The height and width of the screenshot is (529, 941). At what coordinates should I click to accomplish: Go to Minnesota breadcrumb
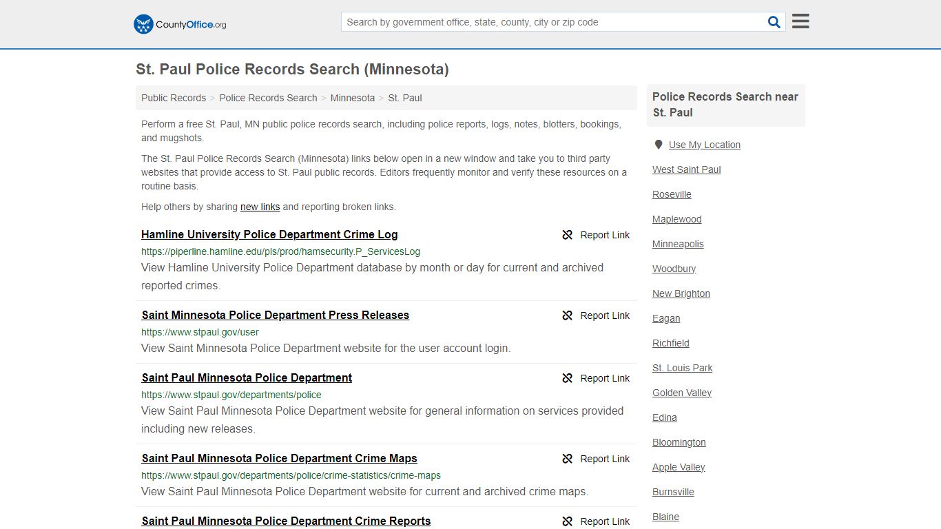coord(353,98)
